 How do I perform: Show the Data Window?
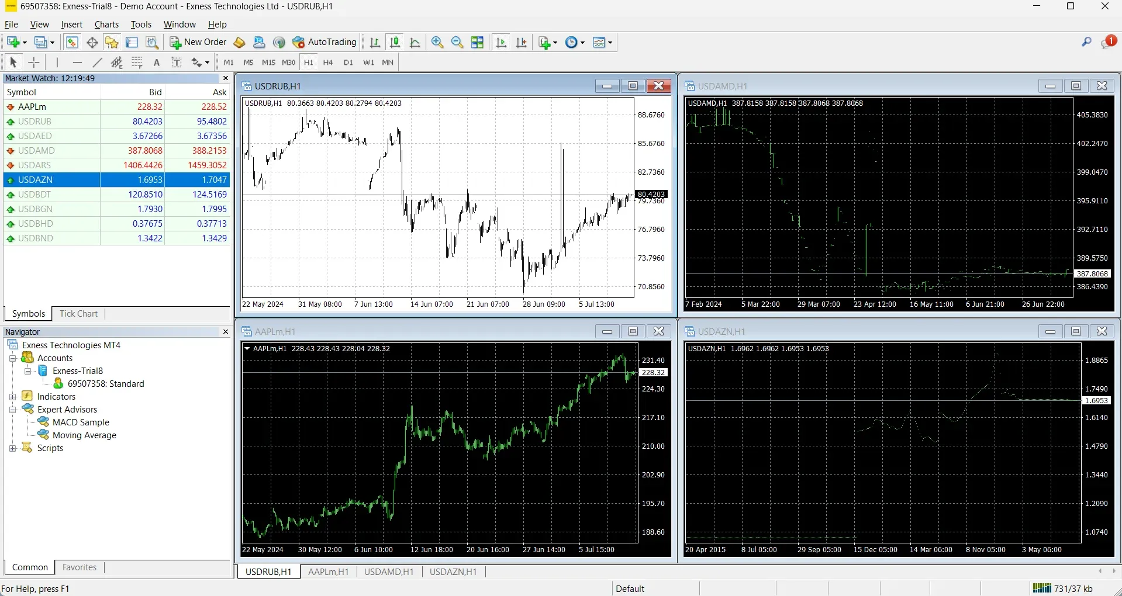(92, 42)
